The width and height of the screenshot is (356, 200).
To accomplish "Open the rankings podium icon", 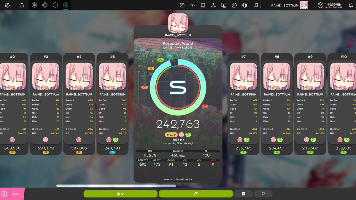I will click(x=213, y=5).
